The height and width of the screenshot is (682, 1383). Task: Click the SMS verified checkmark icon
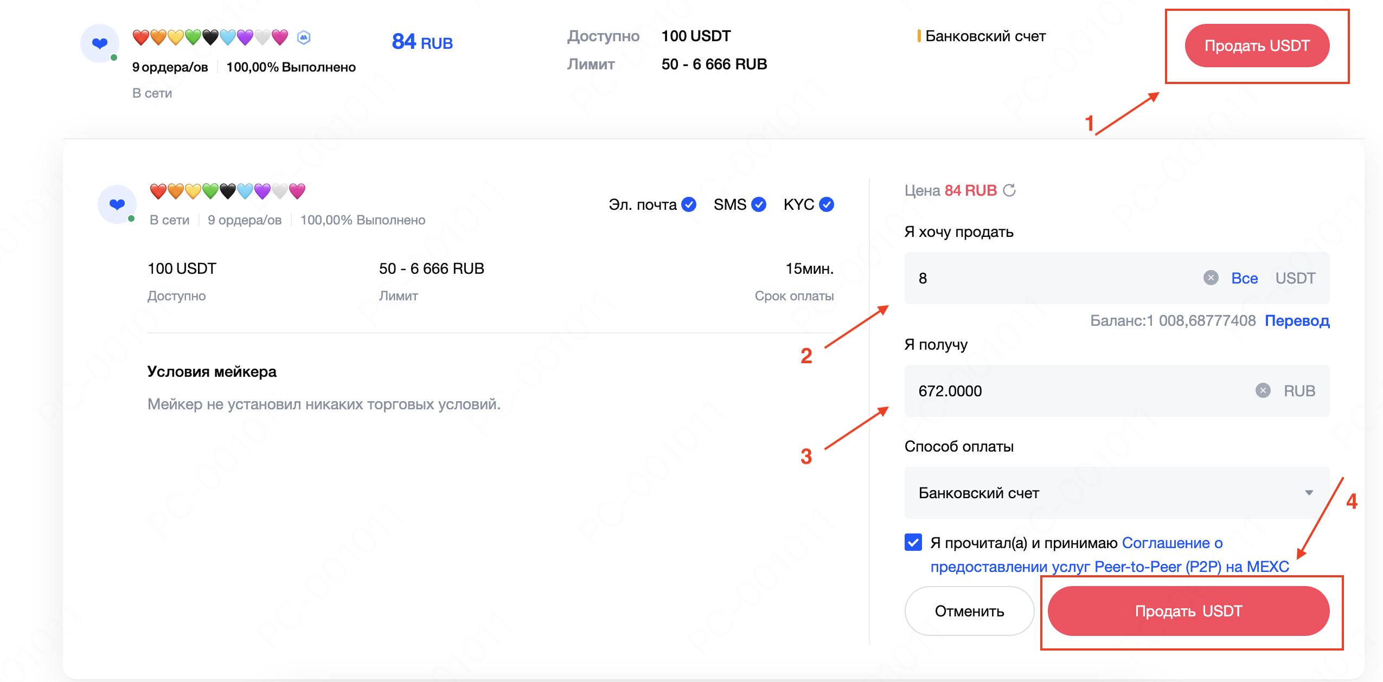pos(759,204)
